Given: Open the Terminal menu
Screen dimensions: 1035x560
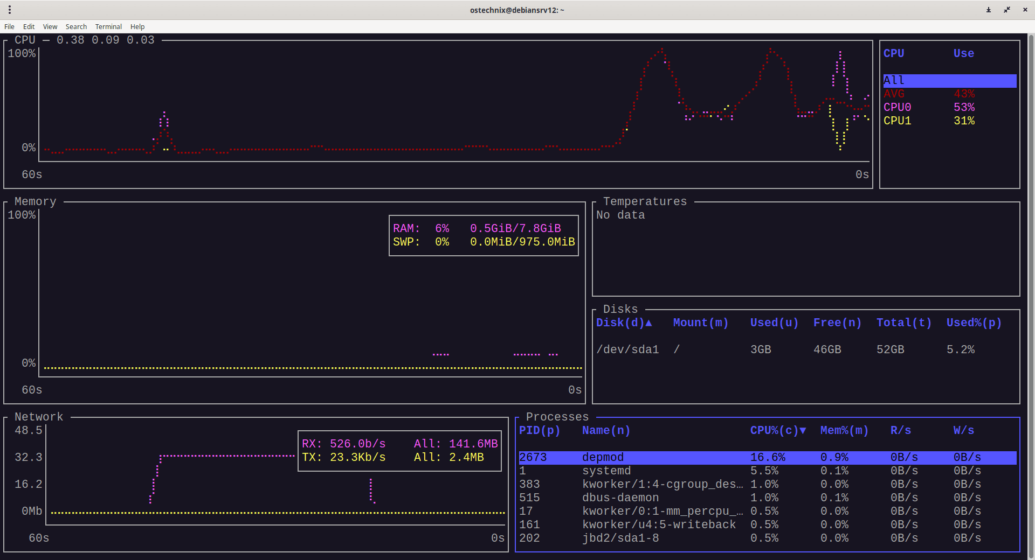Looking at the screenshot, I should tap(108, 26).
